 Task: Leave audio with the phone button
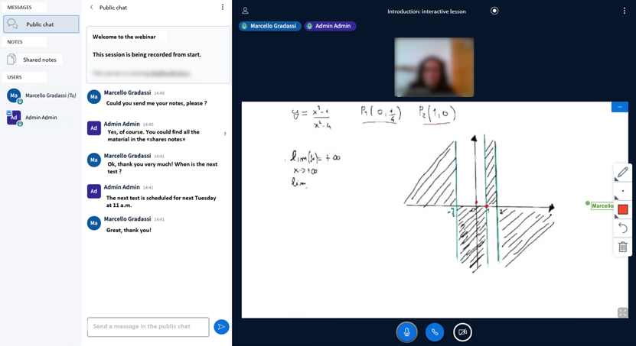435,332
